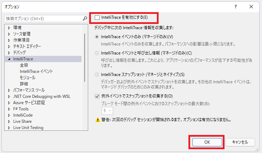Click the search magnifier icon
Screen dimensions: 262x153
[85, 18]
